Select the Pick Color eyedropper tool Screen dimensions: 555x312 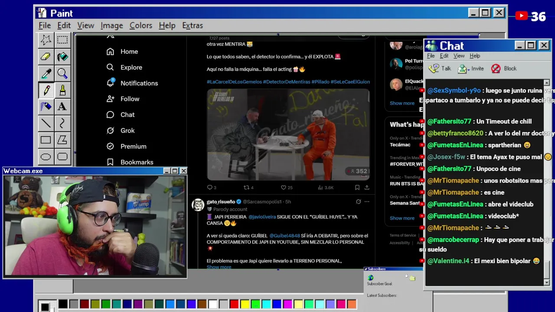point(46,73)
